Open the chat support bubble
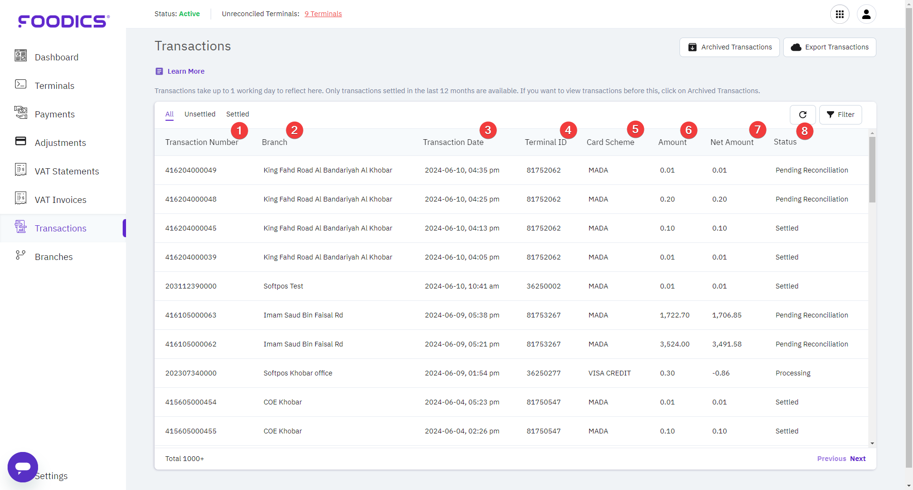The image size is (913, 490). point(22,467)
